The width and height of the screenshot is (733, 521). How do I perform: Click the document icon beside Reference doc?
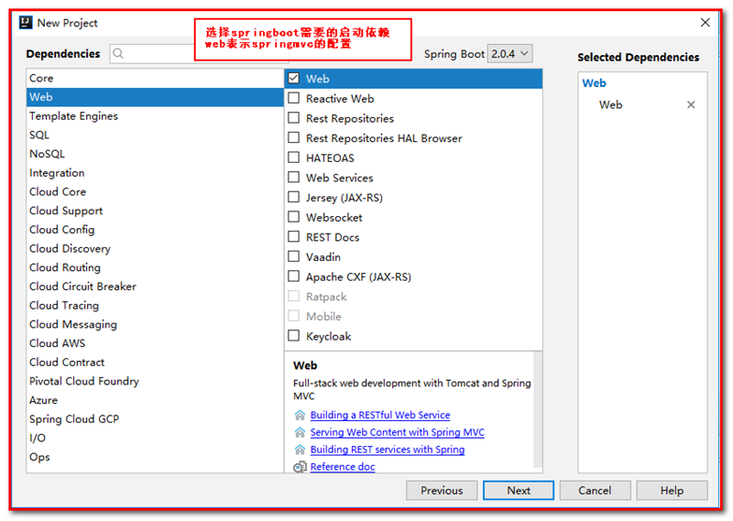(300, 467)
